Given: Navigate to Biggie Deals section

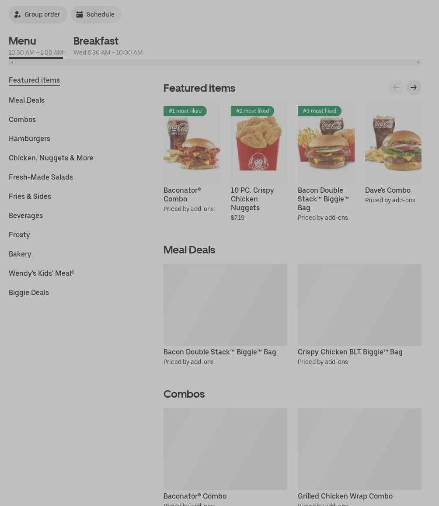Looking at the screenshot, I should pos(29,293).
